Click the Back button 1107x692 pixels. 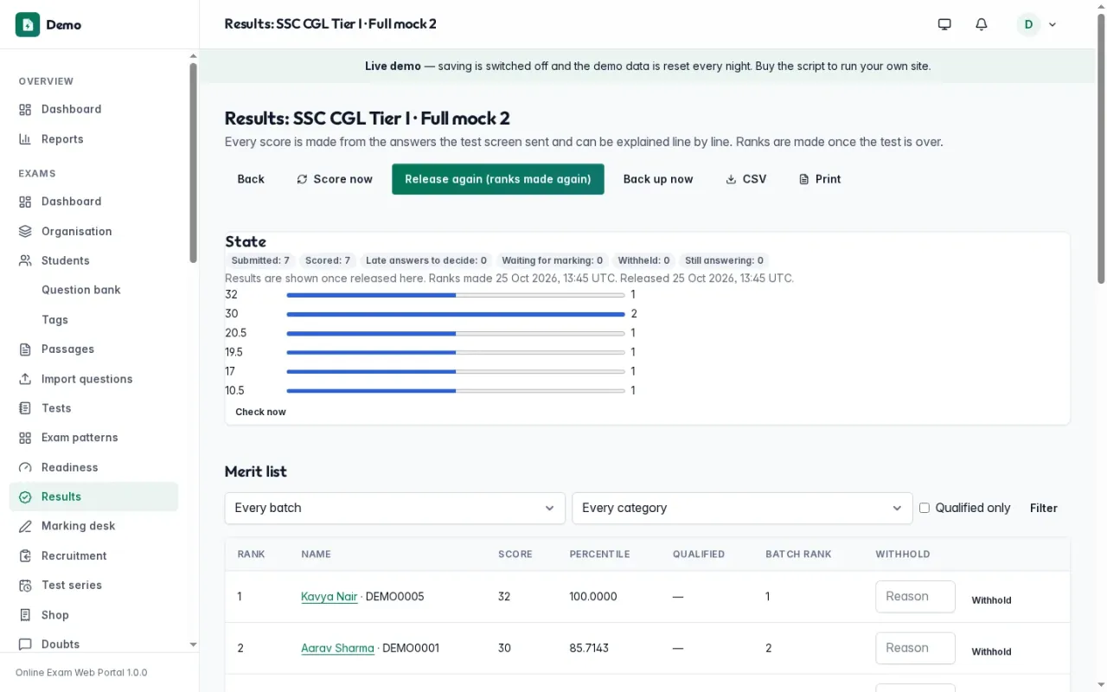[x=251, y=179]
